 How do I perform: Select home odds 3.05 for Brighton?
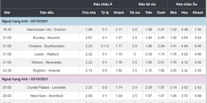click(x=173, y=71)
